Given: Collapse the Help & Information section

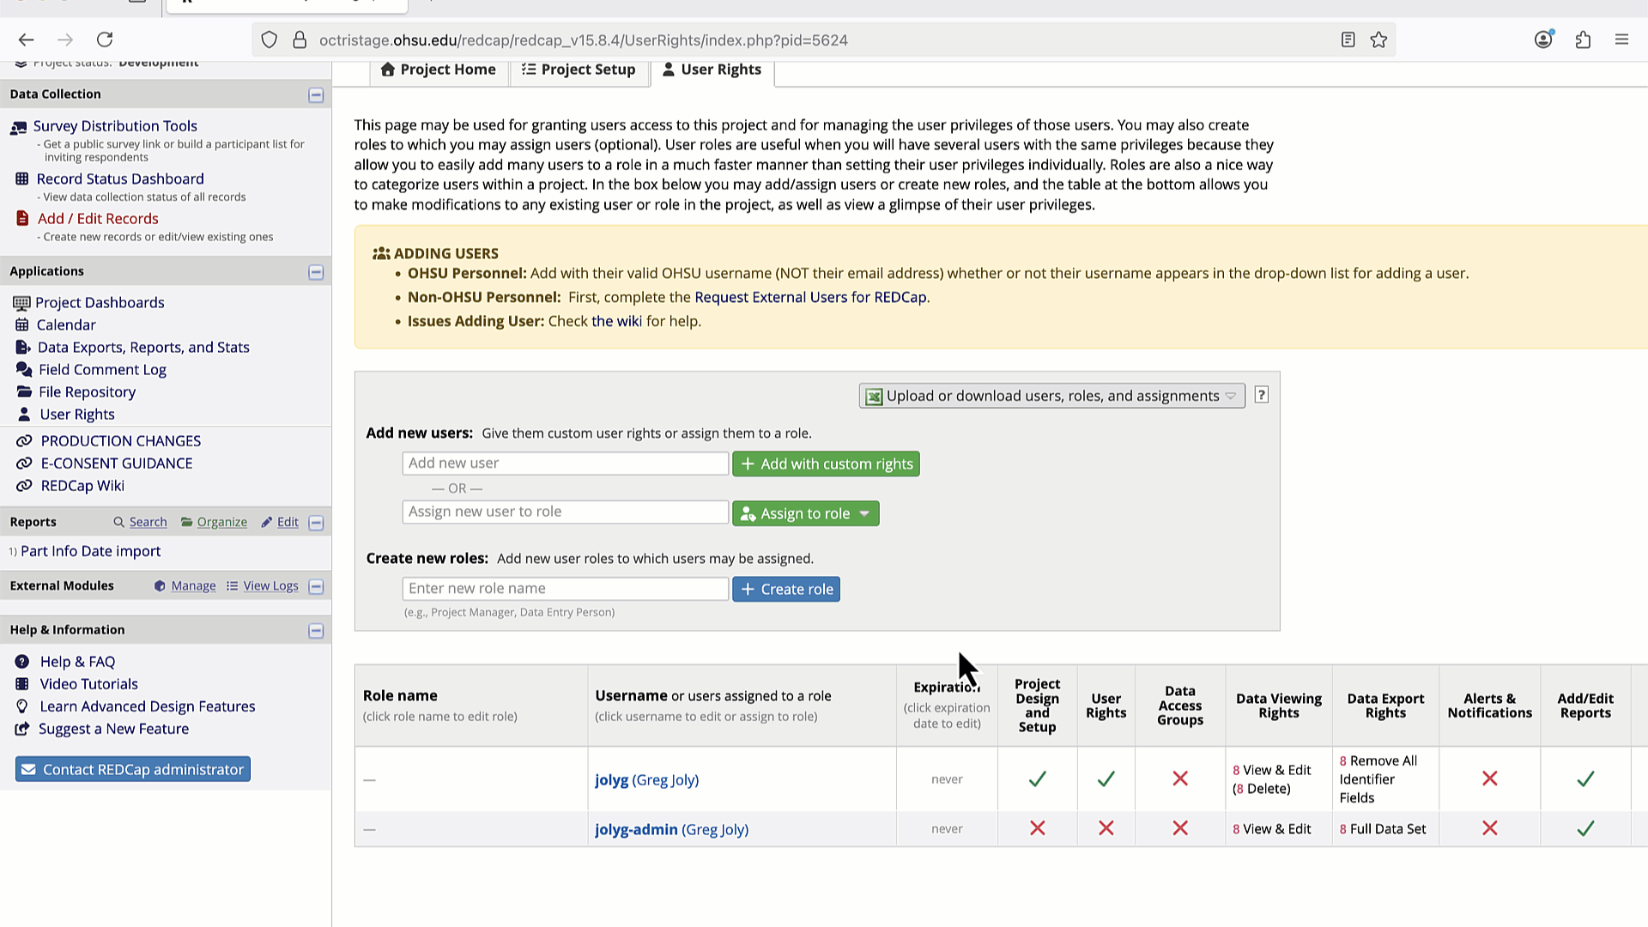Looking at the screenshot, I should coord(316,631).
